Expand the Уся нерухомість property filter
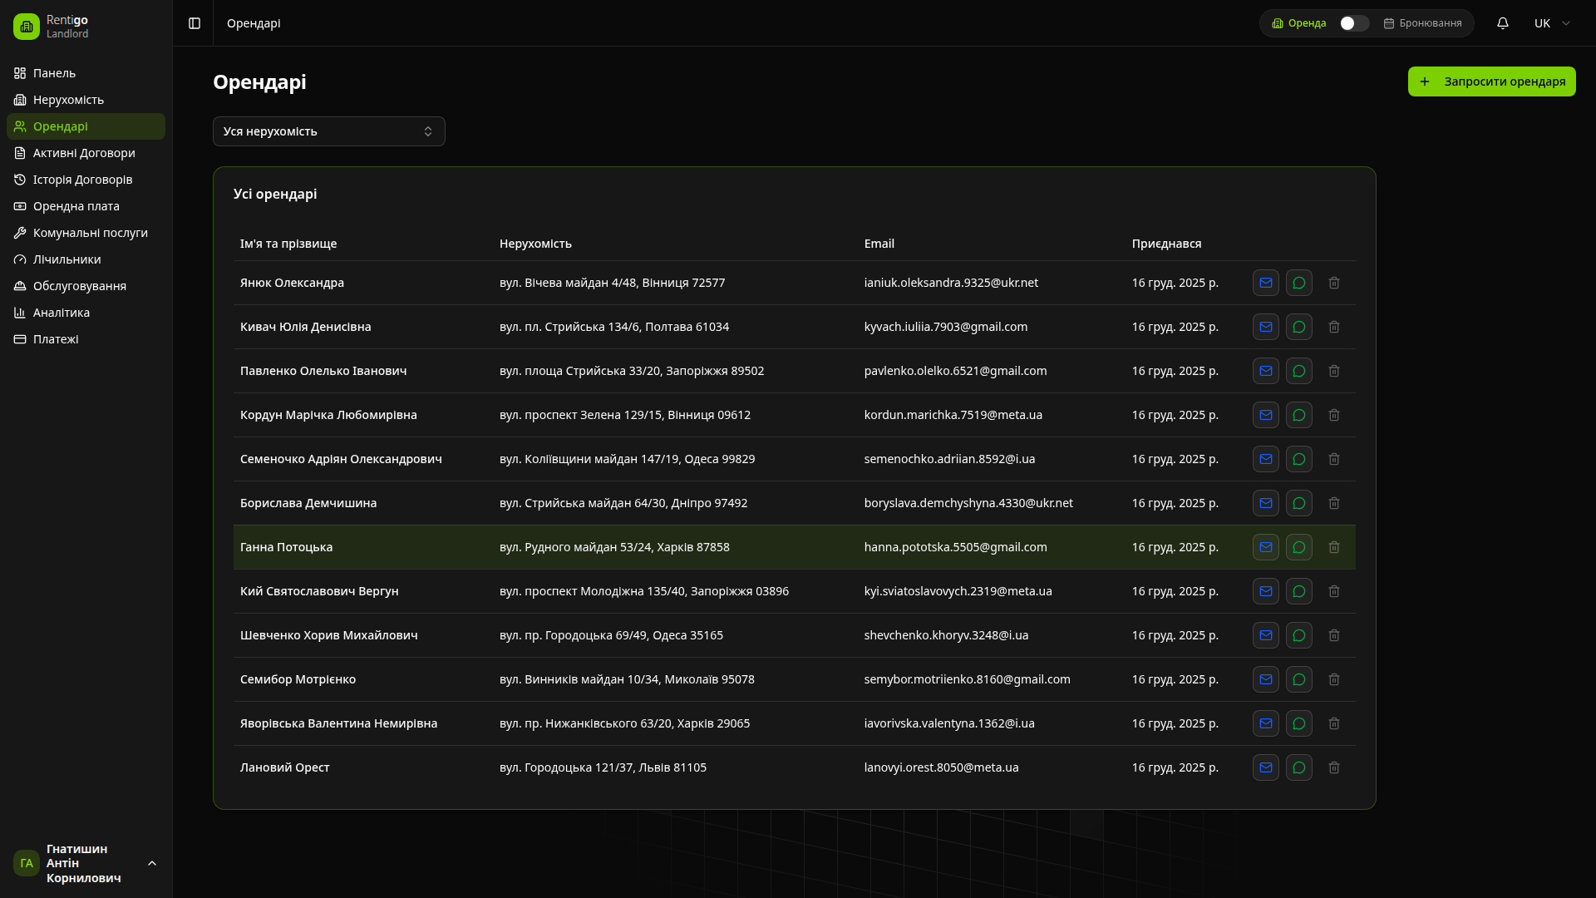The image size is (1596, 898). click(x=328, y=131)
